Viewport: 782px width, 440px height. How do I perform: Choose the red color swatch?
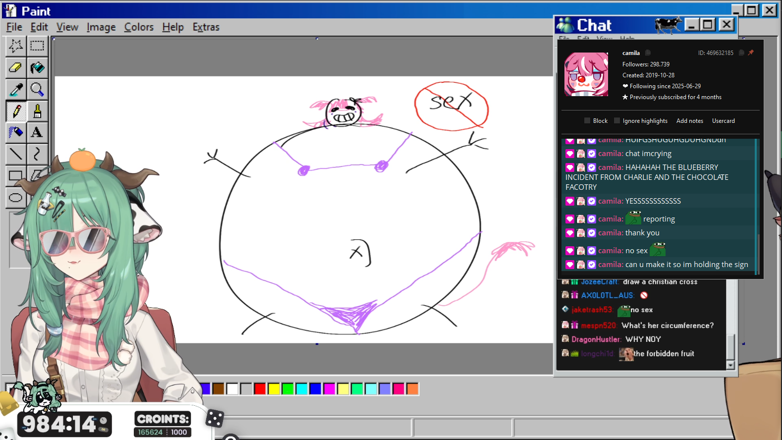click(260, 389)
